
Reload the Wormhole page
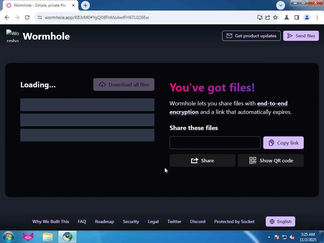(x=27, y=17)
